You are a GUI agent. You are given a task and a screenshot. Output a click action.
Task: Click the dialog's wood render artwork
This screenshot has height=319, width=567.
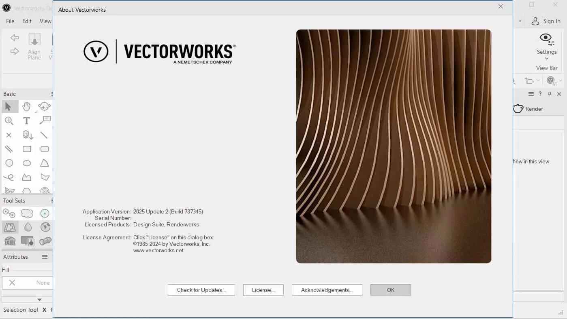click(394, 146)
